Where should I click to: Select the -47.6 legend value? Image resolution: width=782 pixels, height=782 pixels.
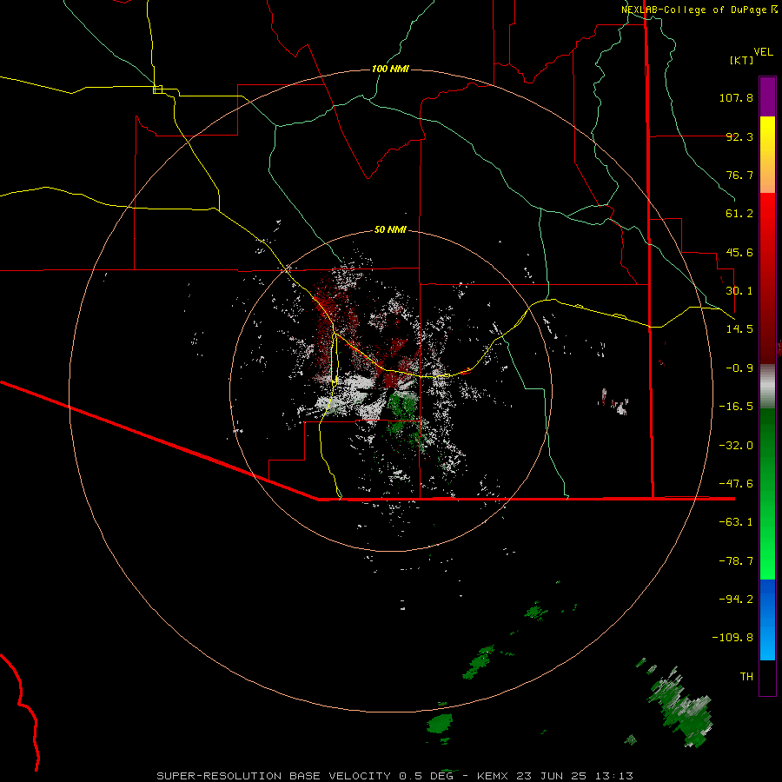[x=736, y=484]
